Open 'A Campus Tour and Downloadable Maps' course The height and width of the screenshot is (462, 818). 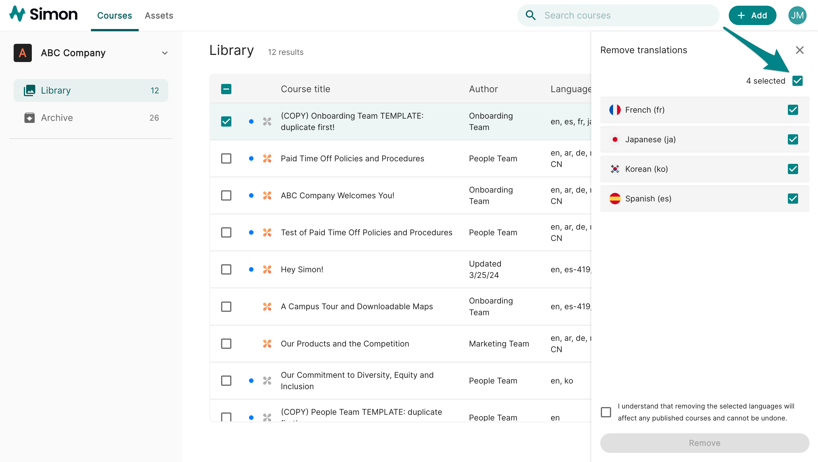[357, 306]
